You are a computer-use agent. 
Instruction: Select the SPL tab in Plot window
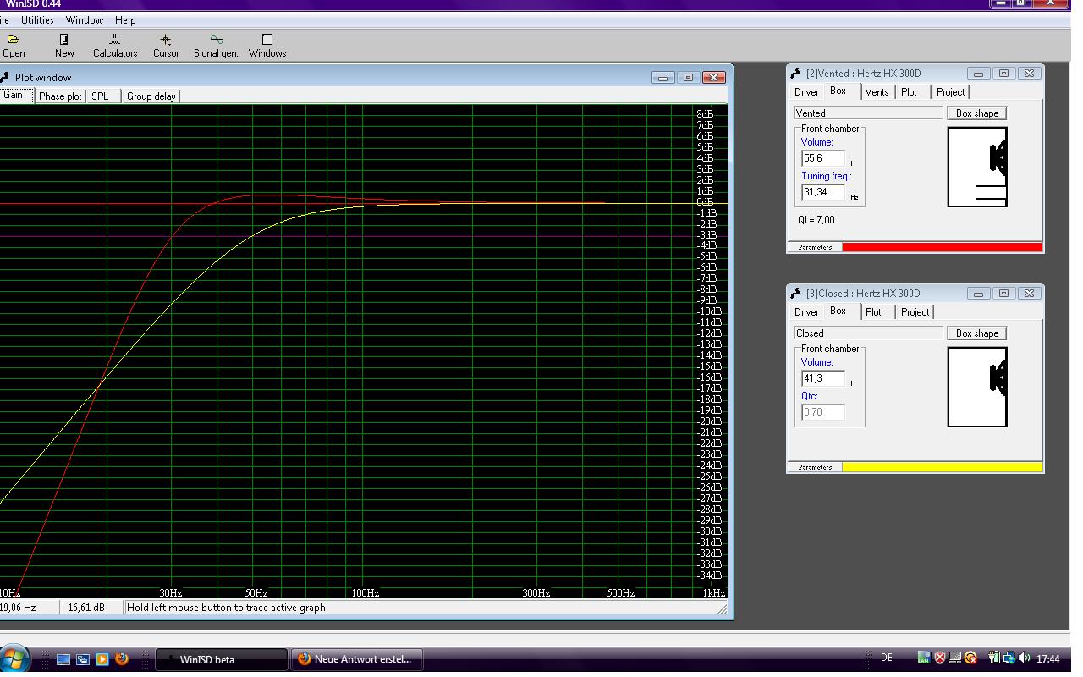[100, 96]
